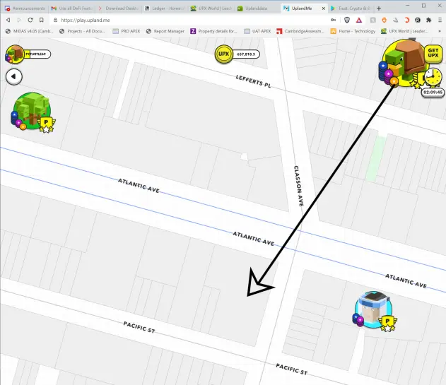Close the UplandMe tab
The height and width of the screenshot is (385, 446).
coord(324,8)
